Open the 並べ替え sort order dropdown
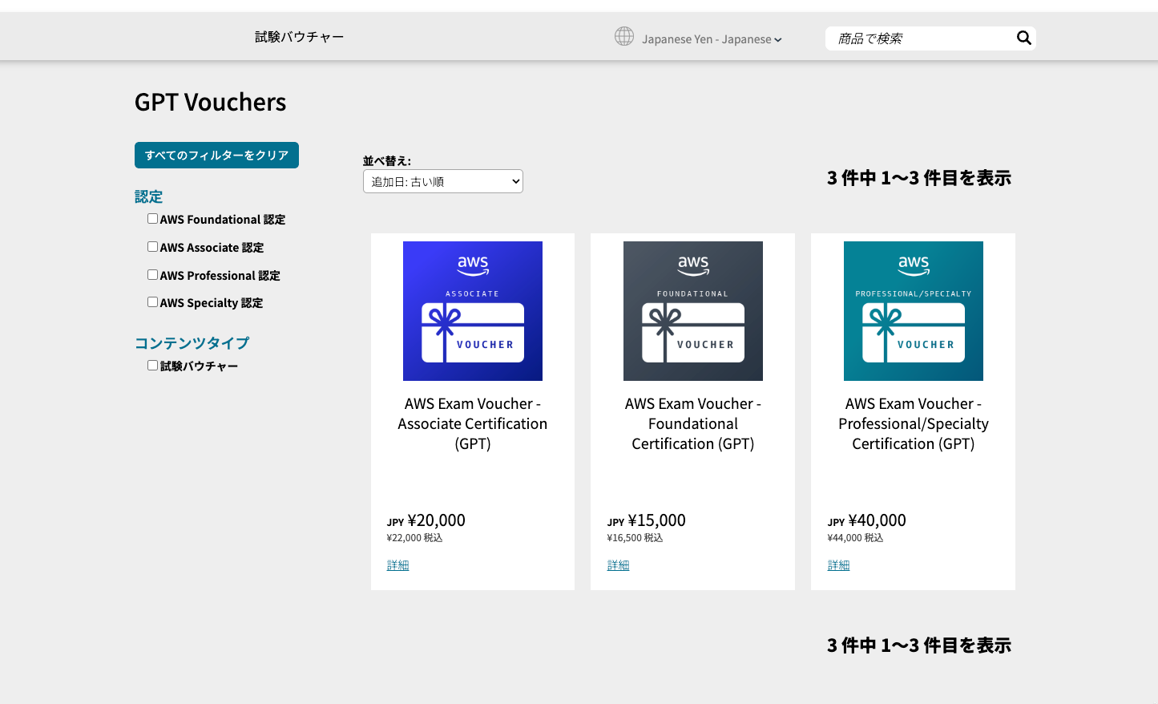Screen dimensions: 1158x704 click(x=443, y=181)
